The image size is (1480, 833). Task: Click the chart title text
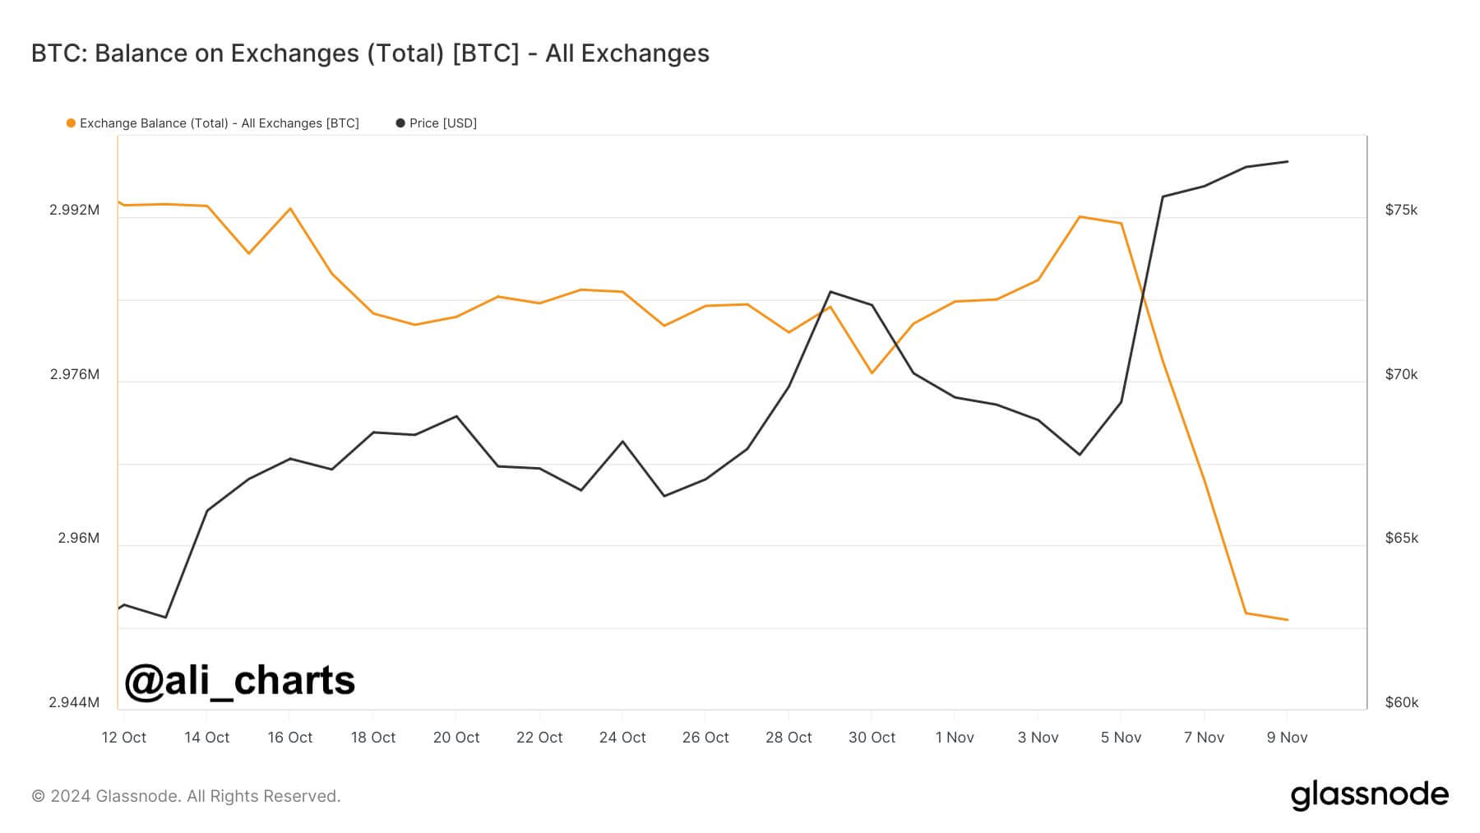(370, 53)
